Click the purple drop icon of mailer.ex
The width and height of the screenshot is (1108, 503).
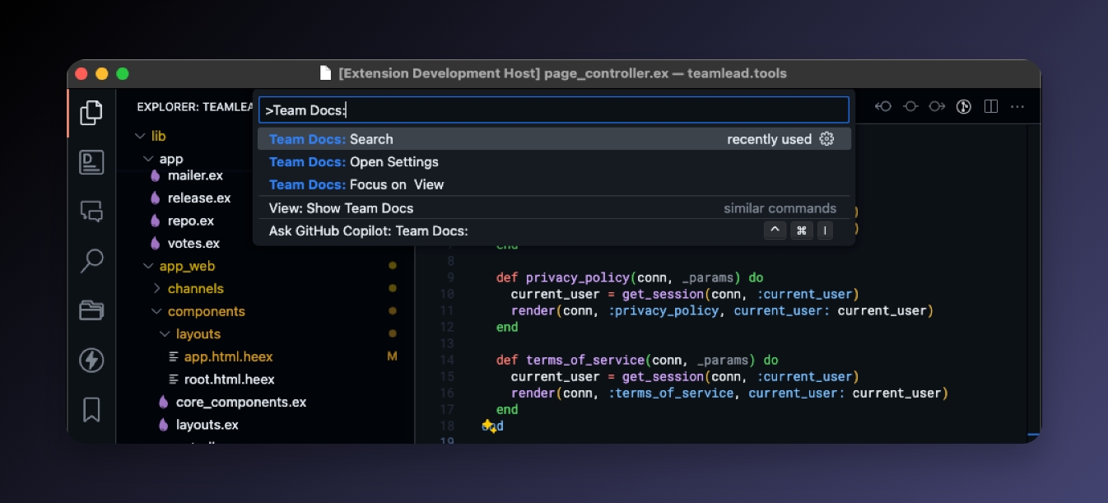tap(154, 175)
